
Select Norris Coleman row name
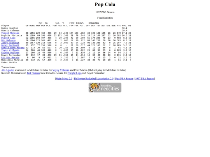tap(10, 31)
